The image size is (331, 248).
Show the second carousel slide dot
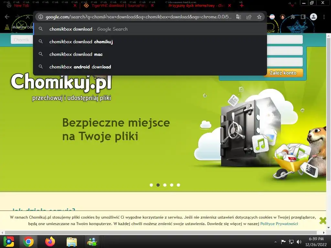(x=158, y=185)
